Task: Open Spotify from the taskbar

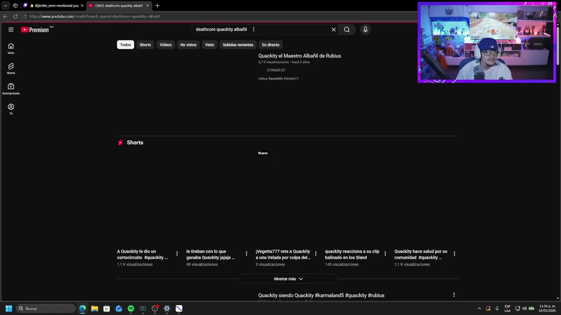Action: pos(131,308)
